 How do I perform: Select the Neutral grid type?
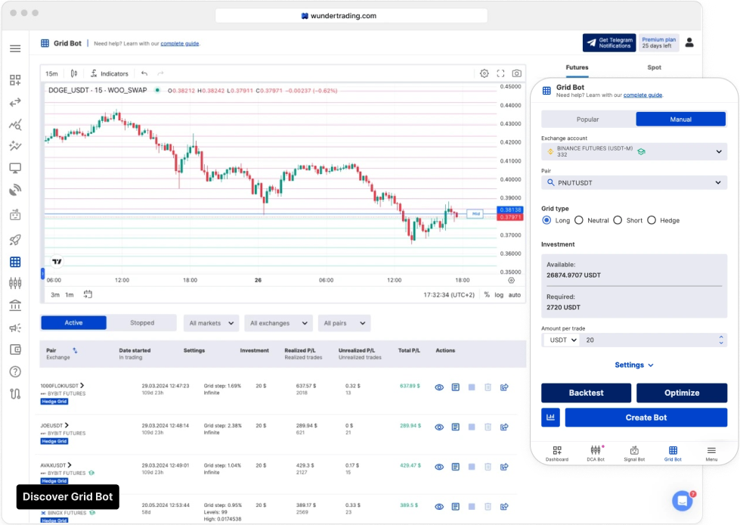pyautogui.click(x=579, y=220)
